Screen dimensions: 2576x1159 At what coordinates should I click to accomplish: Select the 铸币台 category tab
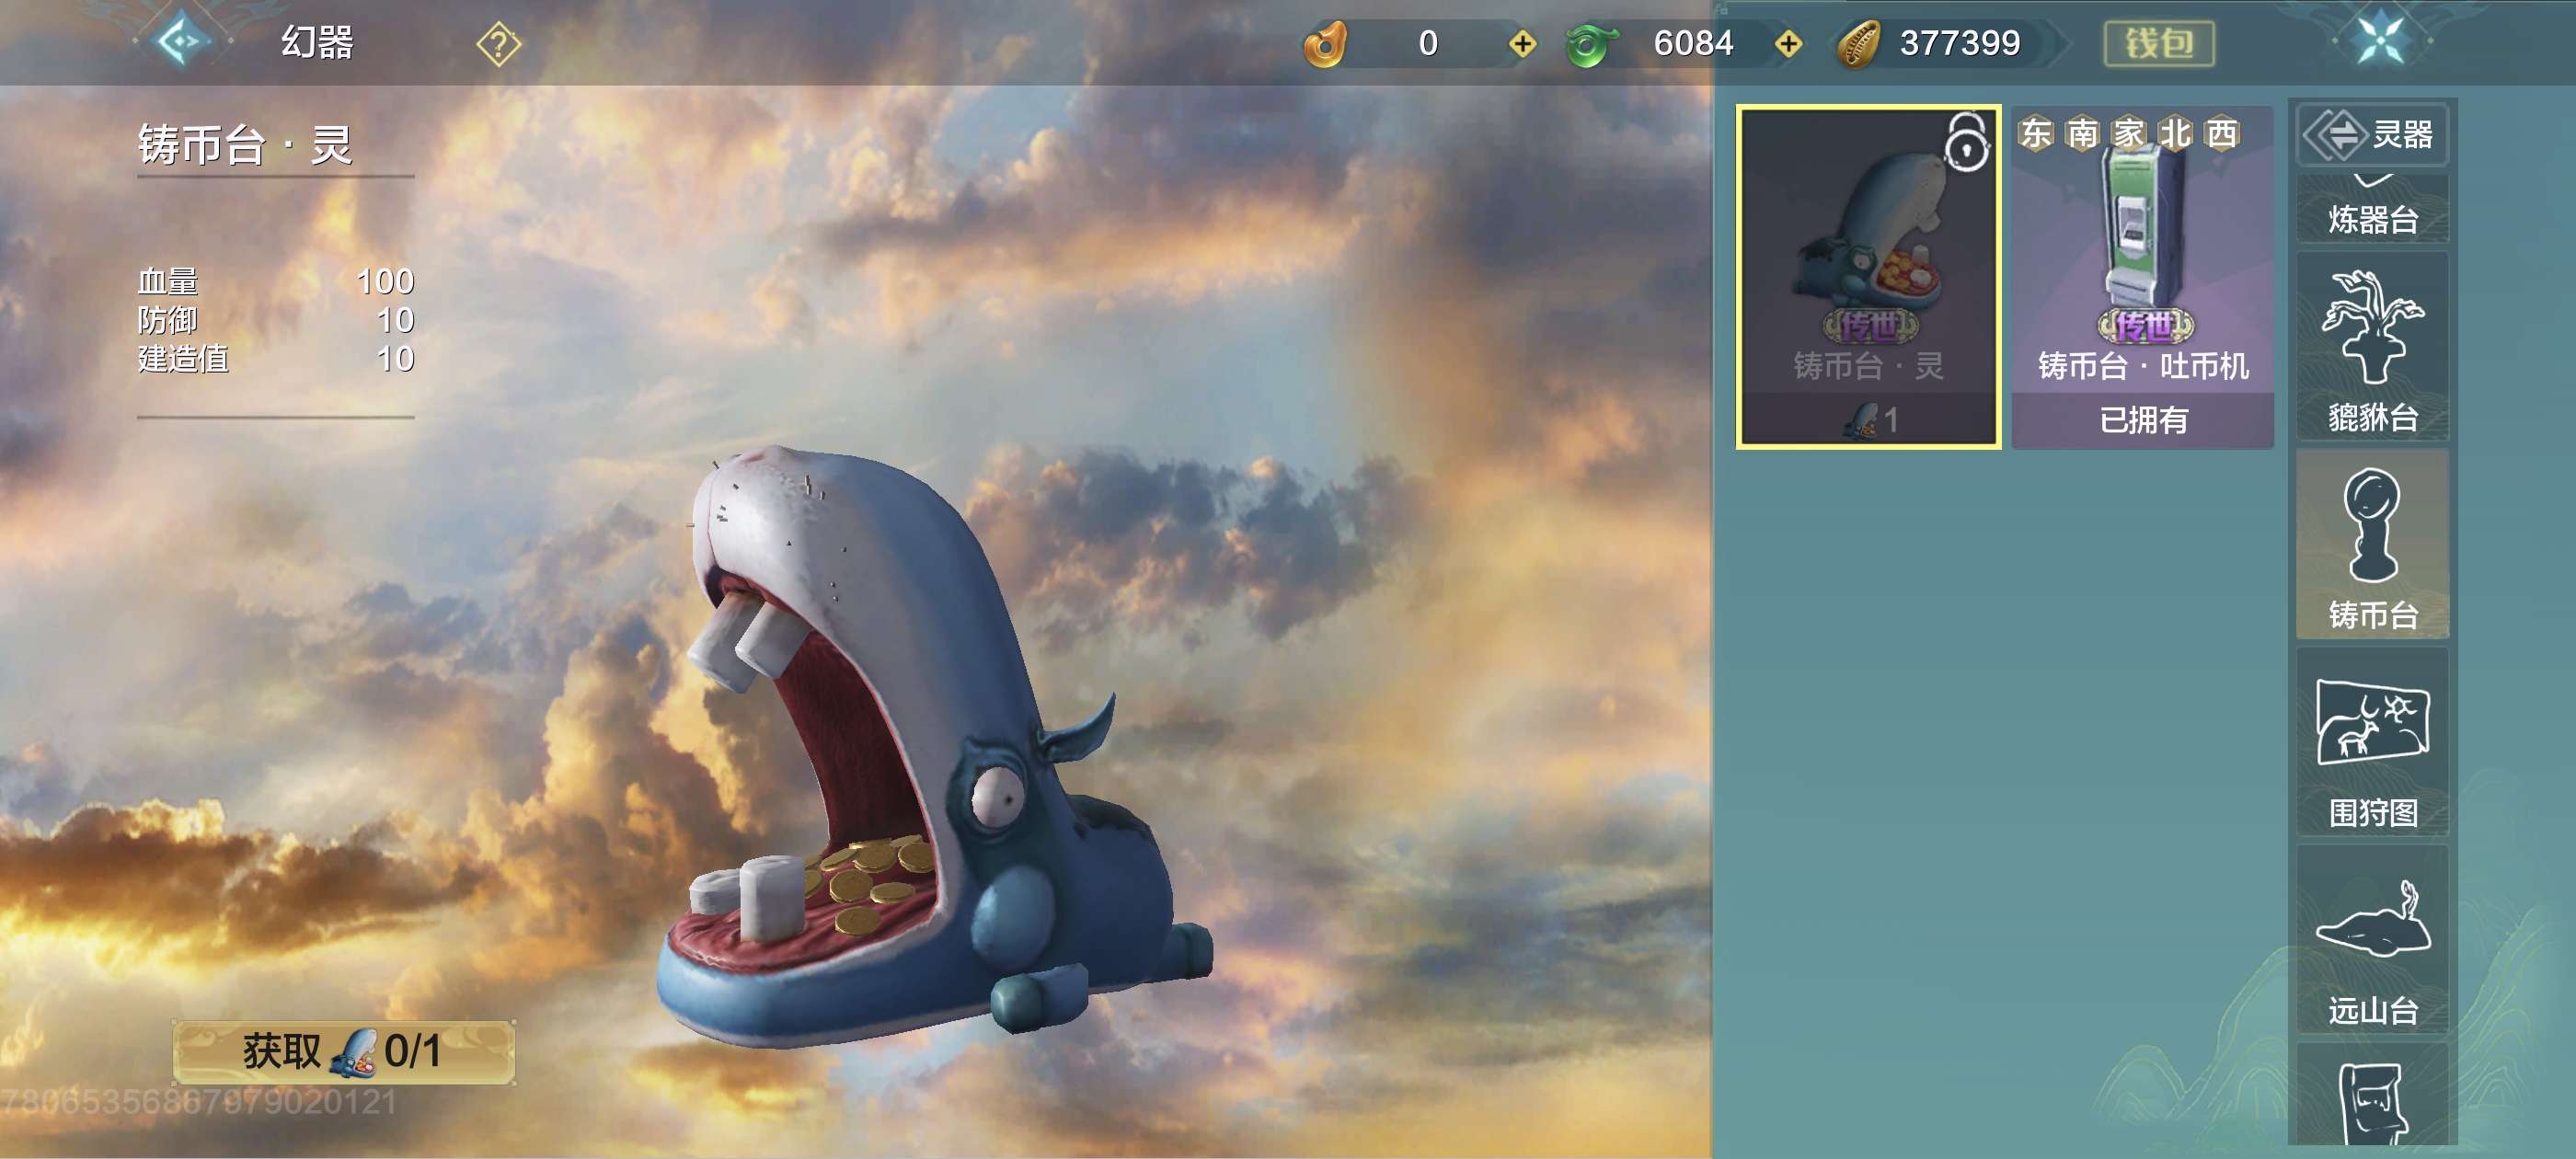point(2372,544)
